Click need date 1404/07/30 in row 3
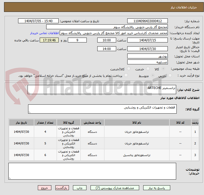 point(21,155)
